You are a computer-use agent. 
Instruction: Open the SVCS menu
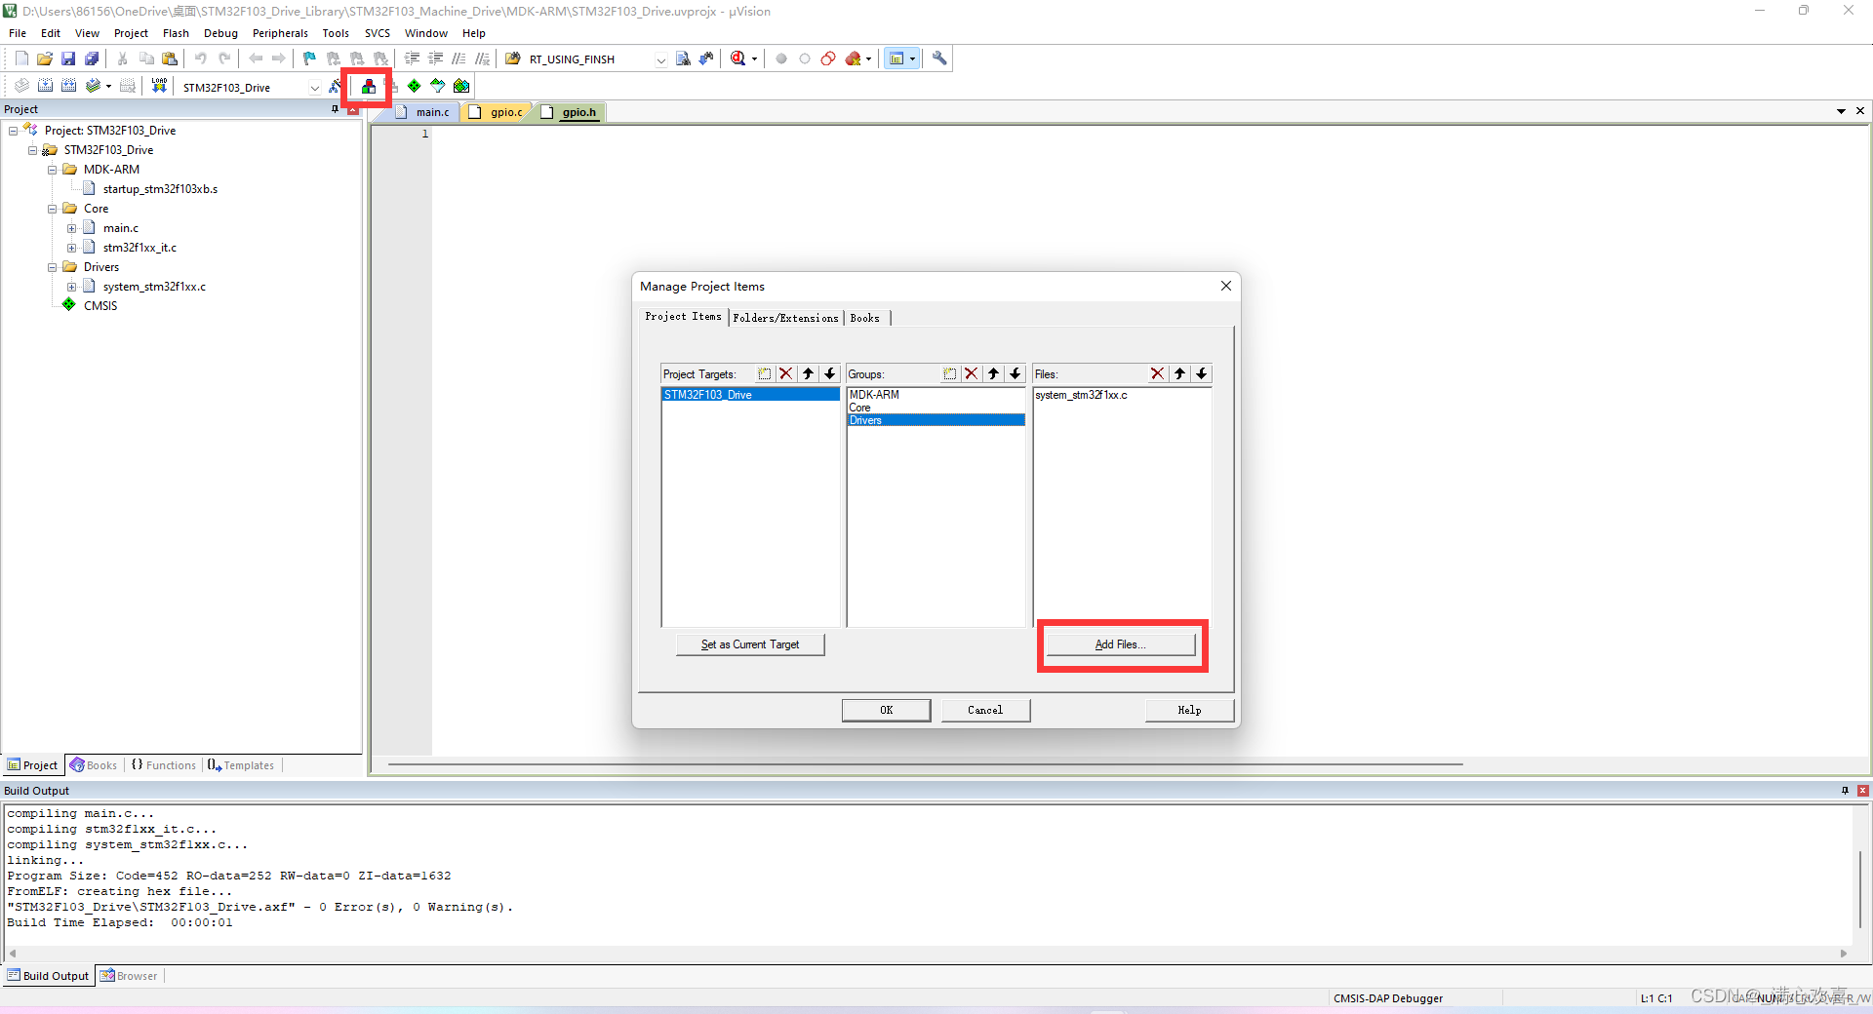[x=378, y=33]
